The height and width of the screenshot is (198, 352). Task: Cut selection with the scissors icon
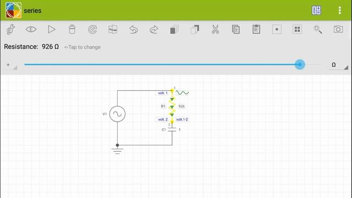pos(215,29)
